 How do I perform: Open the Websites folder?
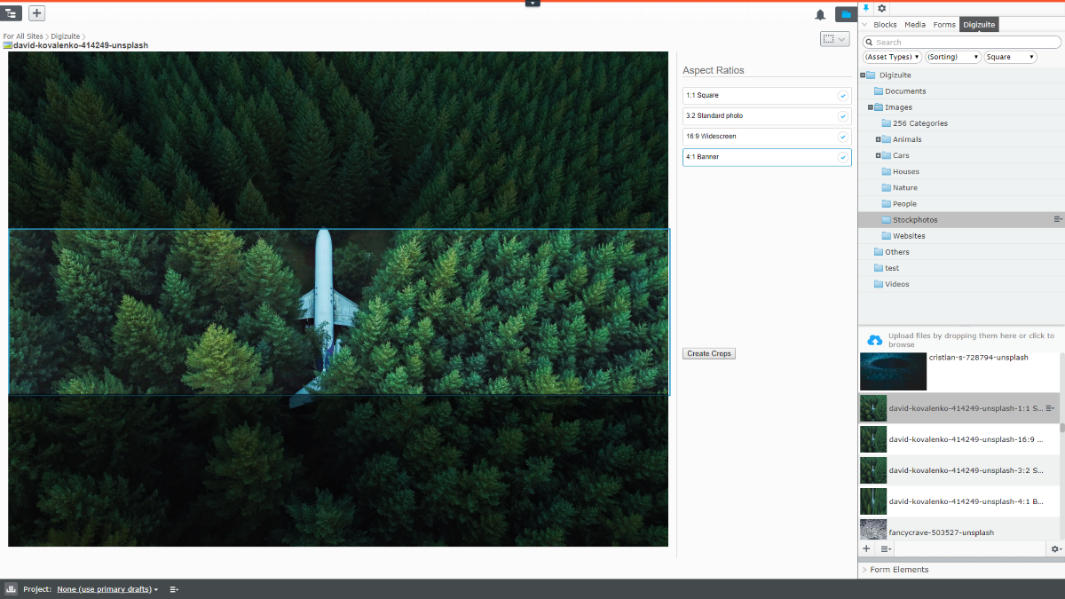pyautogui.click(x=909, y=235)
